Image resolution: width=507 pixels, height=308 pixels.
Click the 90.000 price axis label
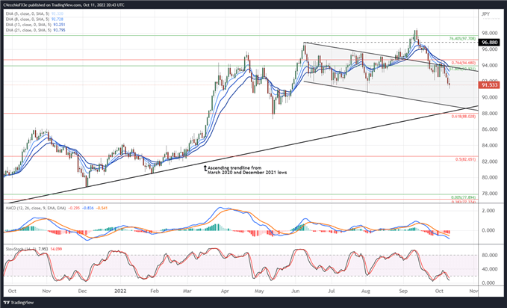click(490, 97)
